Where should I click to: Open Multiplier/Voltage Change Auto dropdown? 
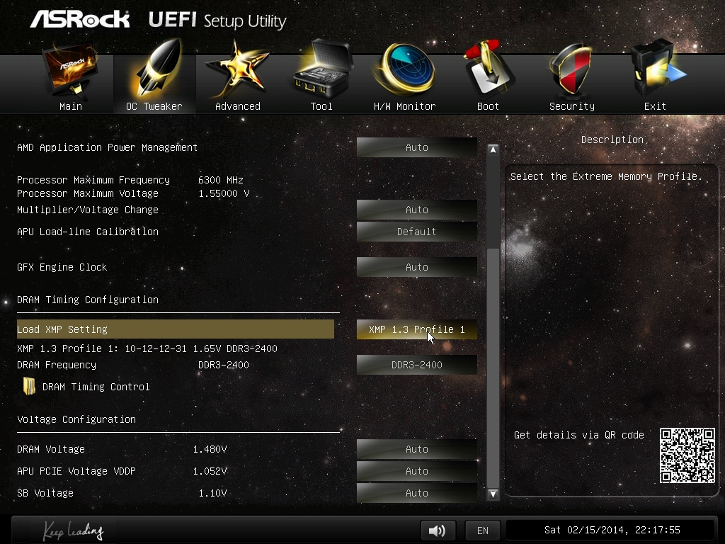pyautogui.click(x=416, y=210)
